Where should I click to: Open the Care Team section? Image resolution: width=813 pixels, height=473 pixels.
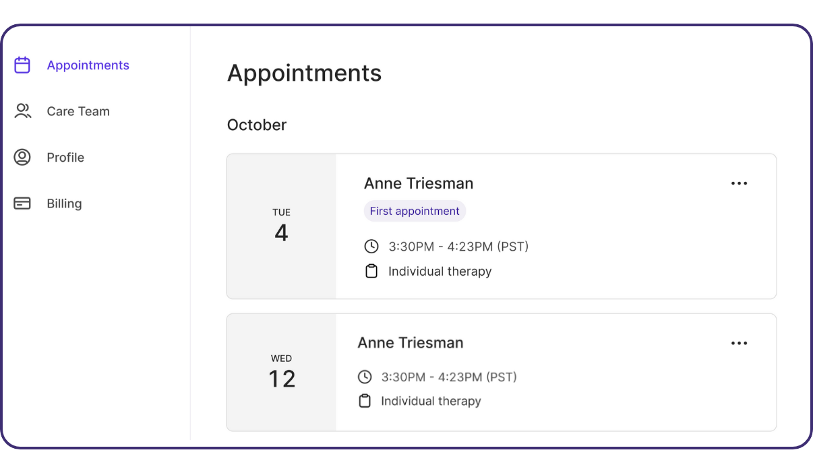[78, 111]
